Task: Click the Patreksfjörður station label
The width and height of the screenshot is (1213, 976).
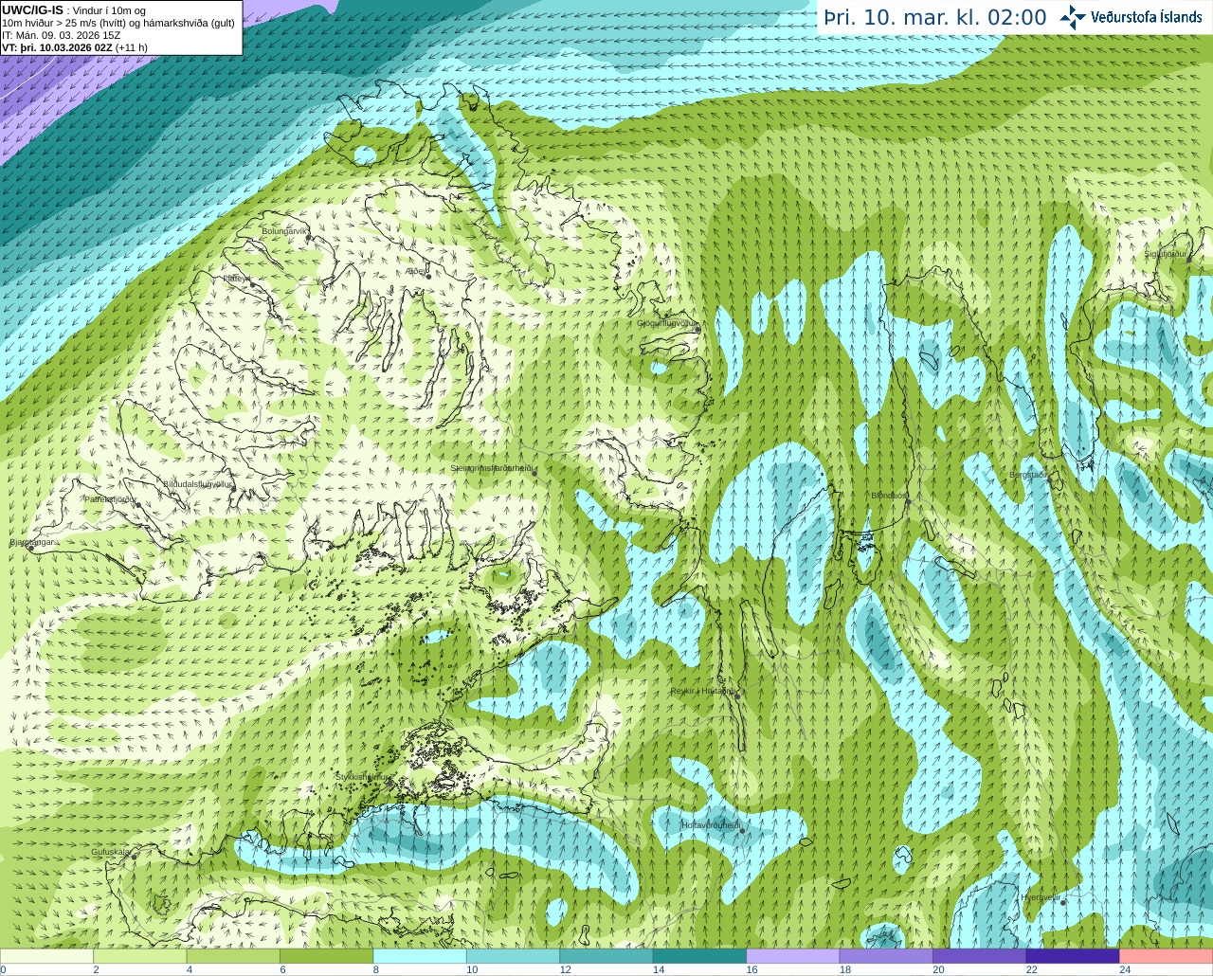Action: (x=110, y=498)
